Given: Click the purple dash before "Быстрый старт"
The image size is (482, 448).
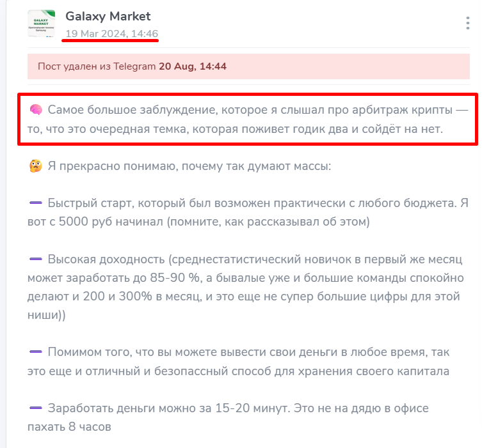Looking at the screenshot, I should pyautogui.click(x=36, y=203).
